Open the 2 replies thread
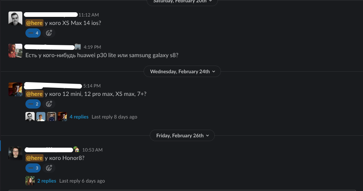The width and height of the screenshot is (363, 191). 47,181
